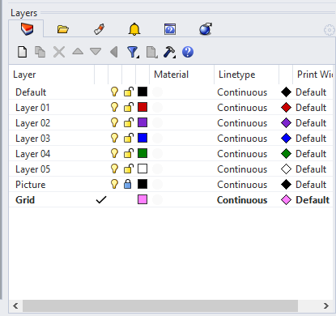Open the Render sphere tab
The height and width of the screenshot is (316, 336).
coord(206,29)
